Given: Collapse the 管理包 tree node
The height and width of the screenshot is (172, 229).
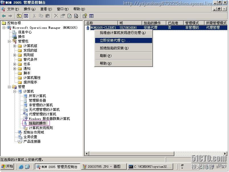Looking at the screenshot, I should (x=9, y=41).
